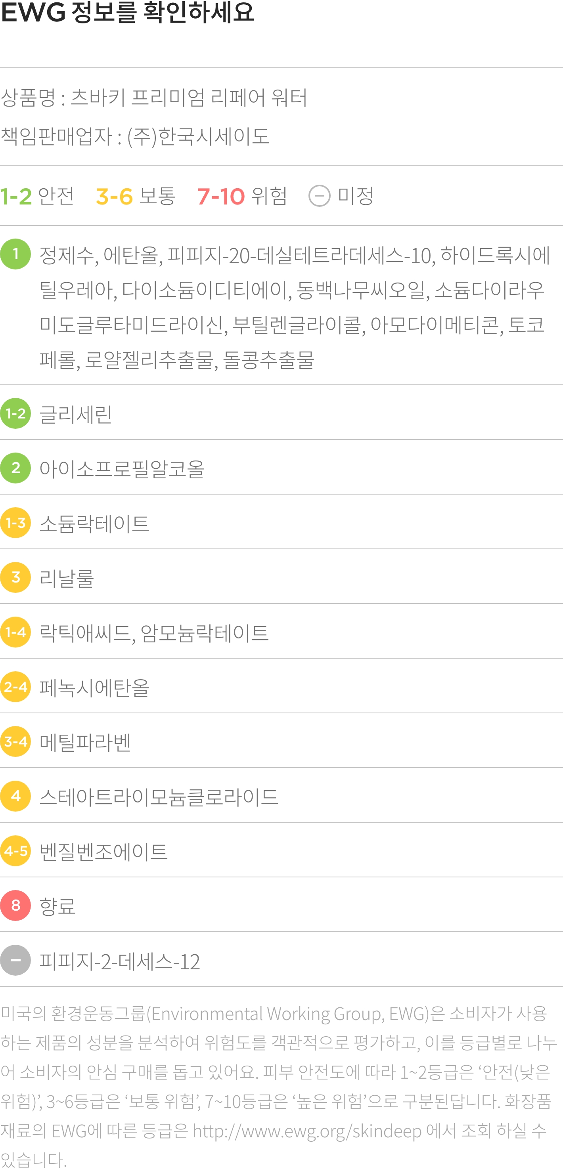The image size is (563, 1173).
Task: Click the 미정 circle icon in legend
Action: coord(319,196)
